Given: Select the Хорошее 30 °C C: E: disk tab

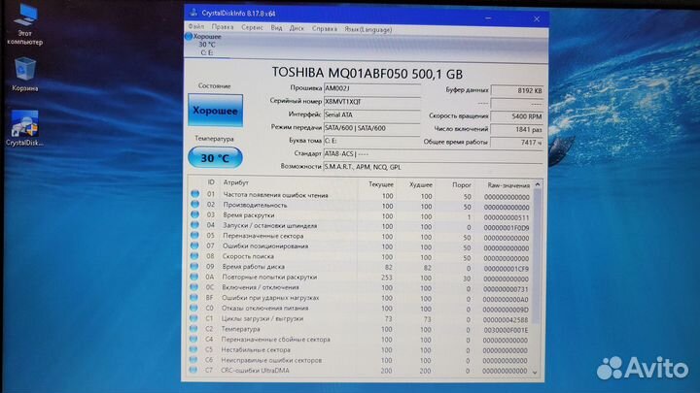Looking at the screenshot, I should pos(207,45).
